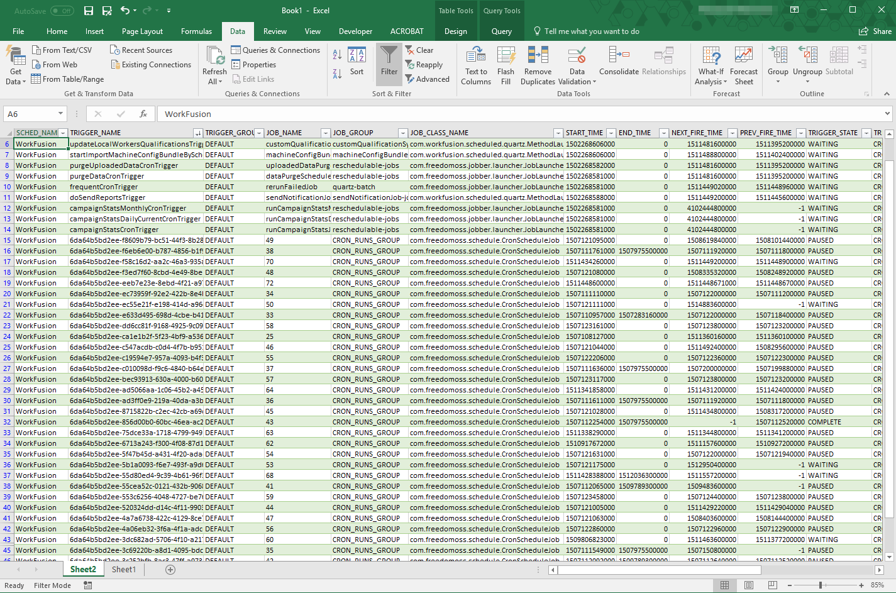Click the Group rows button
The width and height of the screenshot is (896, 593).
pos(778,65)
